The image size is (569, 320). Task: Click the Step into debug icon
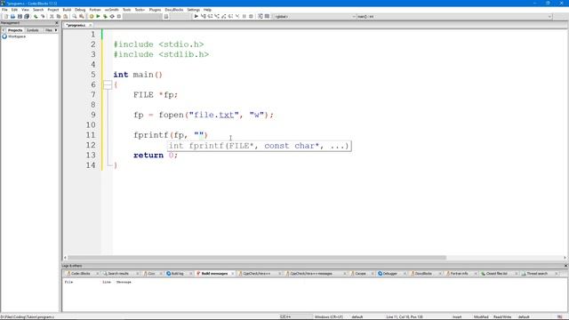tap(217, 16)
